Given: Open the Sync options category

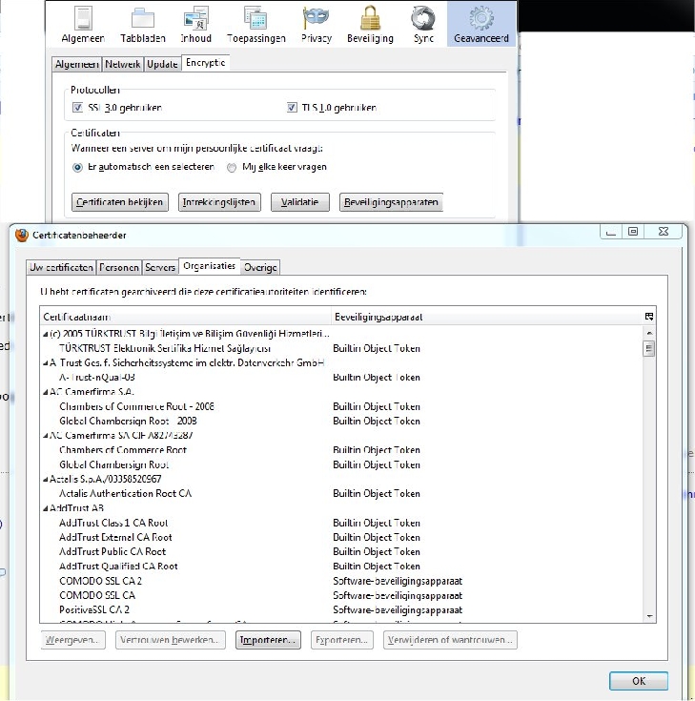Looking at the screenshot, I should [x=423, y=25].
